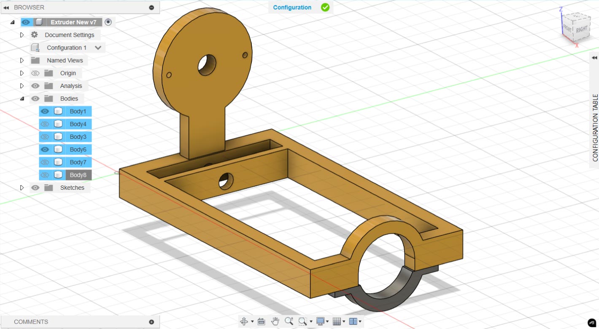Expand the Sketches folder node
Image resolution: width=599 pixels, height=329 pixels.
[x=22, y=188]
